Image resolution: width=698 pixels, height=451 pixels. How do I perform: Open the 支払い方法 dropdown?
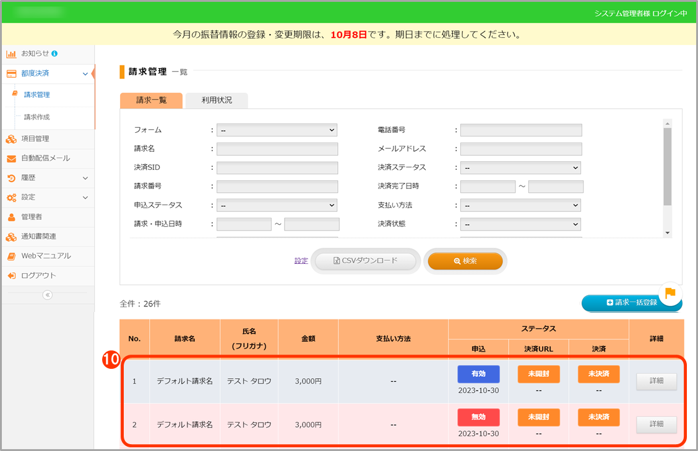click(x=520, y=205)
